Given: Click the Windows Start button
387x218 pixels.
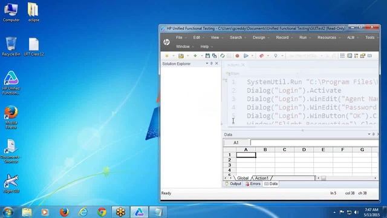Looking at the screenshot, I should [x=8, y=212].
